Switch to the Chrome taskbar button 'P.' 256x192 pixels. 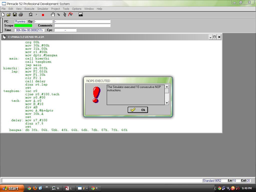tap(95, 188)
